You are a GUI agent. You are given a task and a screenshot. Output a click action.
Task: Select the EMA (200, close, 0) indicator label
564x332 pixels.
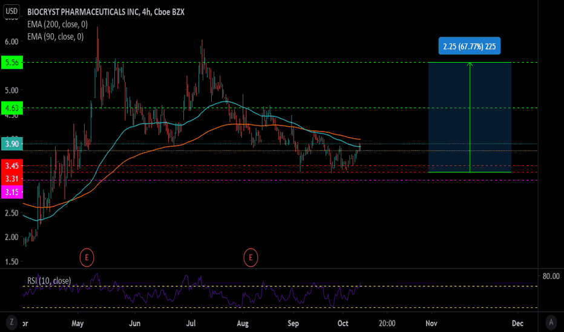pyautogui.click(x=57, y=24)
